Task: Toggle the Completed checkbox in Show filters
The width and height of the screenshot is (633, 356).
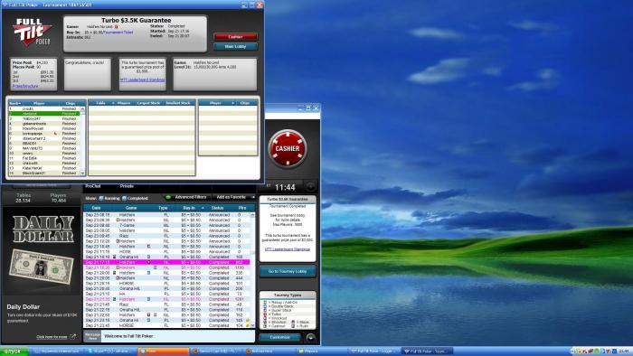Action: click(x=125, y=199)
